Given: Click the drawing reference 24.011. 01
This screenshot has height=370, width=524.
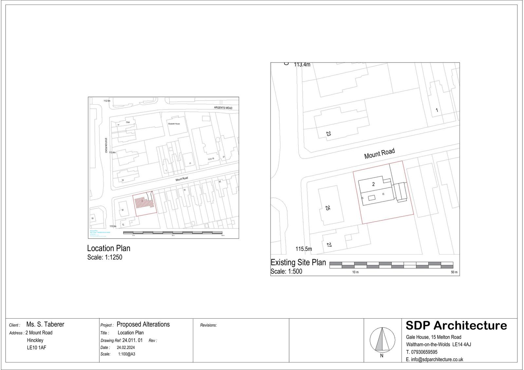Looking at the screenshot, I should [x=132, y=340].
